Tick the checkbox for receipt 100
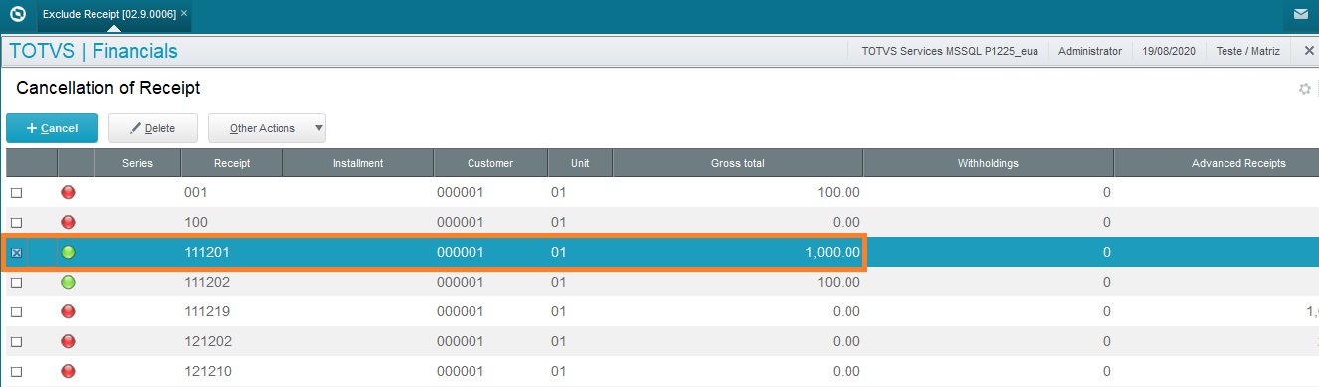The width and height of the screenshot is (1319, 387). pyautogui.click(x=16, y=223)
